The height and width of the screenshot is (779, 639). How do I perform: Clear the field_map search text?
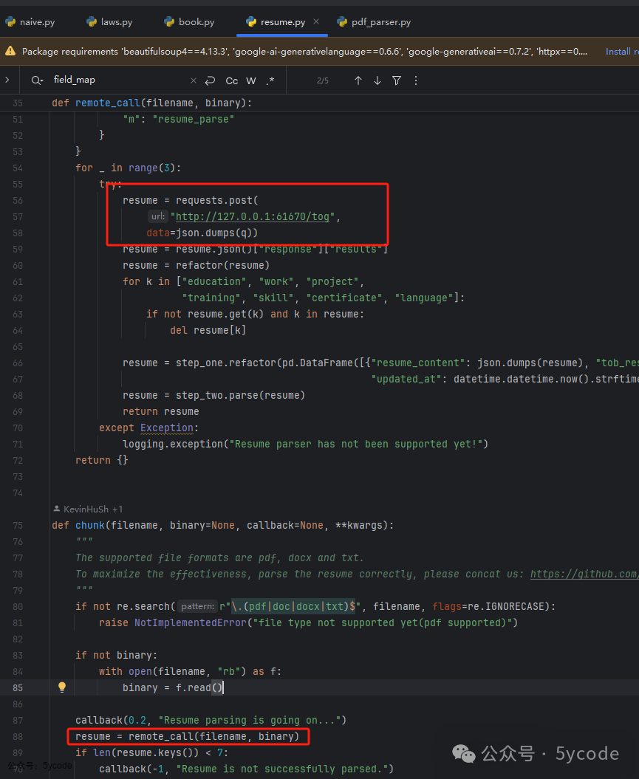point(194,80)
